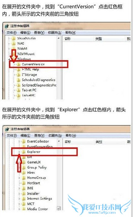Select the Internet Settings registry key
Image resolution: width=133 pixels, height=217 pixels.
(40, 199)
